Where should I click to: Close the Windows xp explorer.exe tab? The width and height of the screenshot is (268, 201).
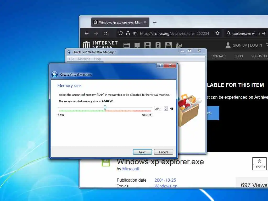point(145,23)
